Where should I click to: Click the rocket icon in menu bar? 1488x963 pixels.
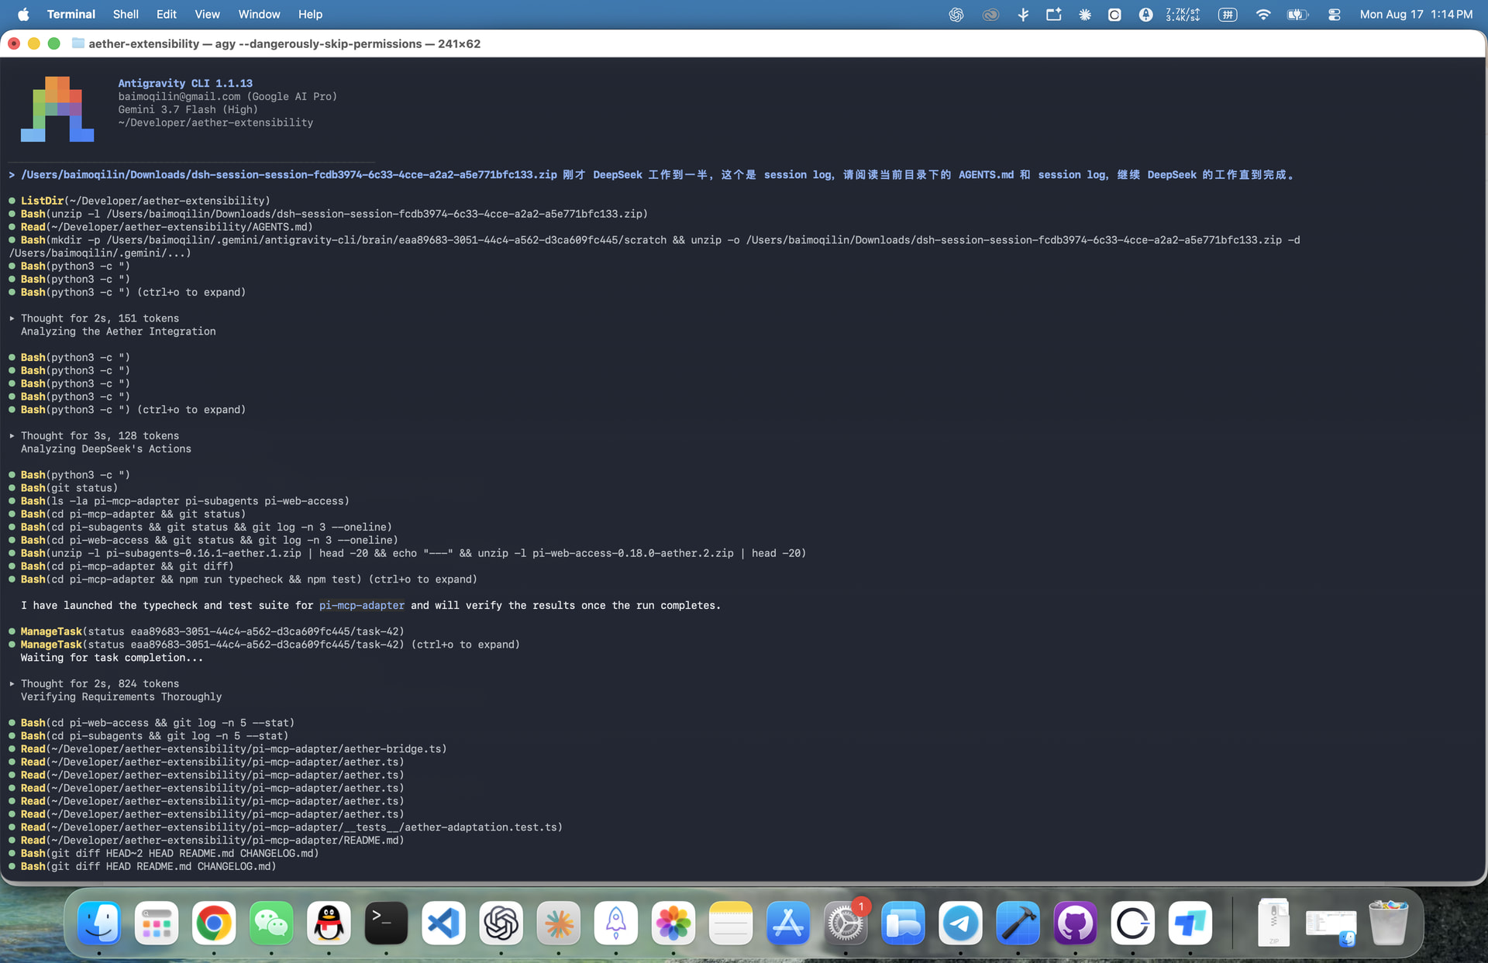(x=1145, y=14)
